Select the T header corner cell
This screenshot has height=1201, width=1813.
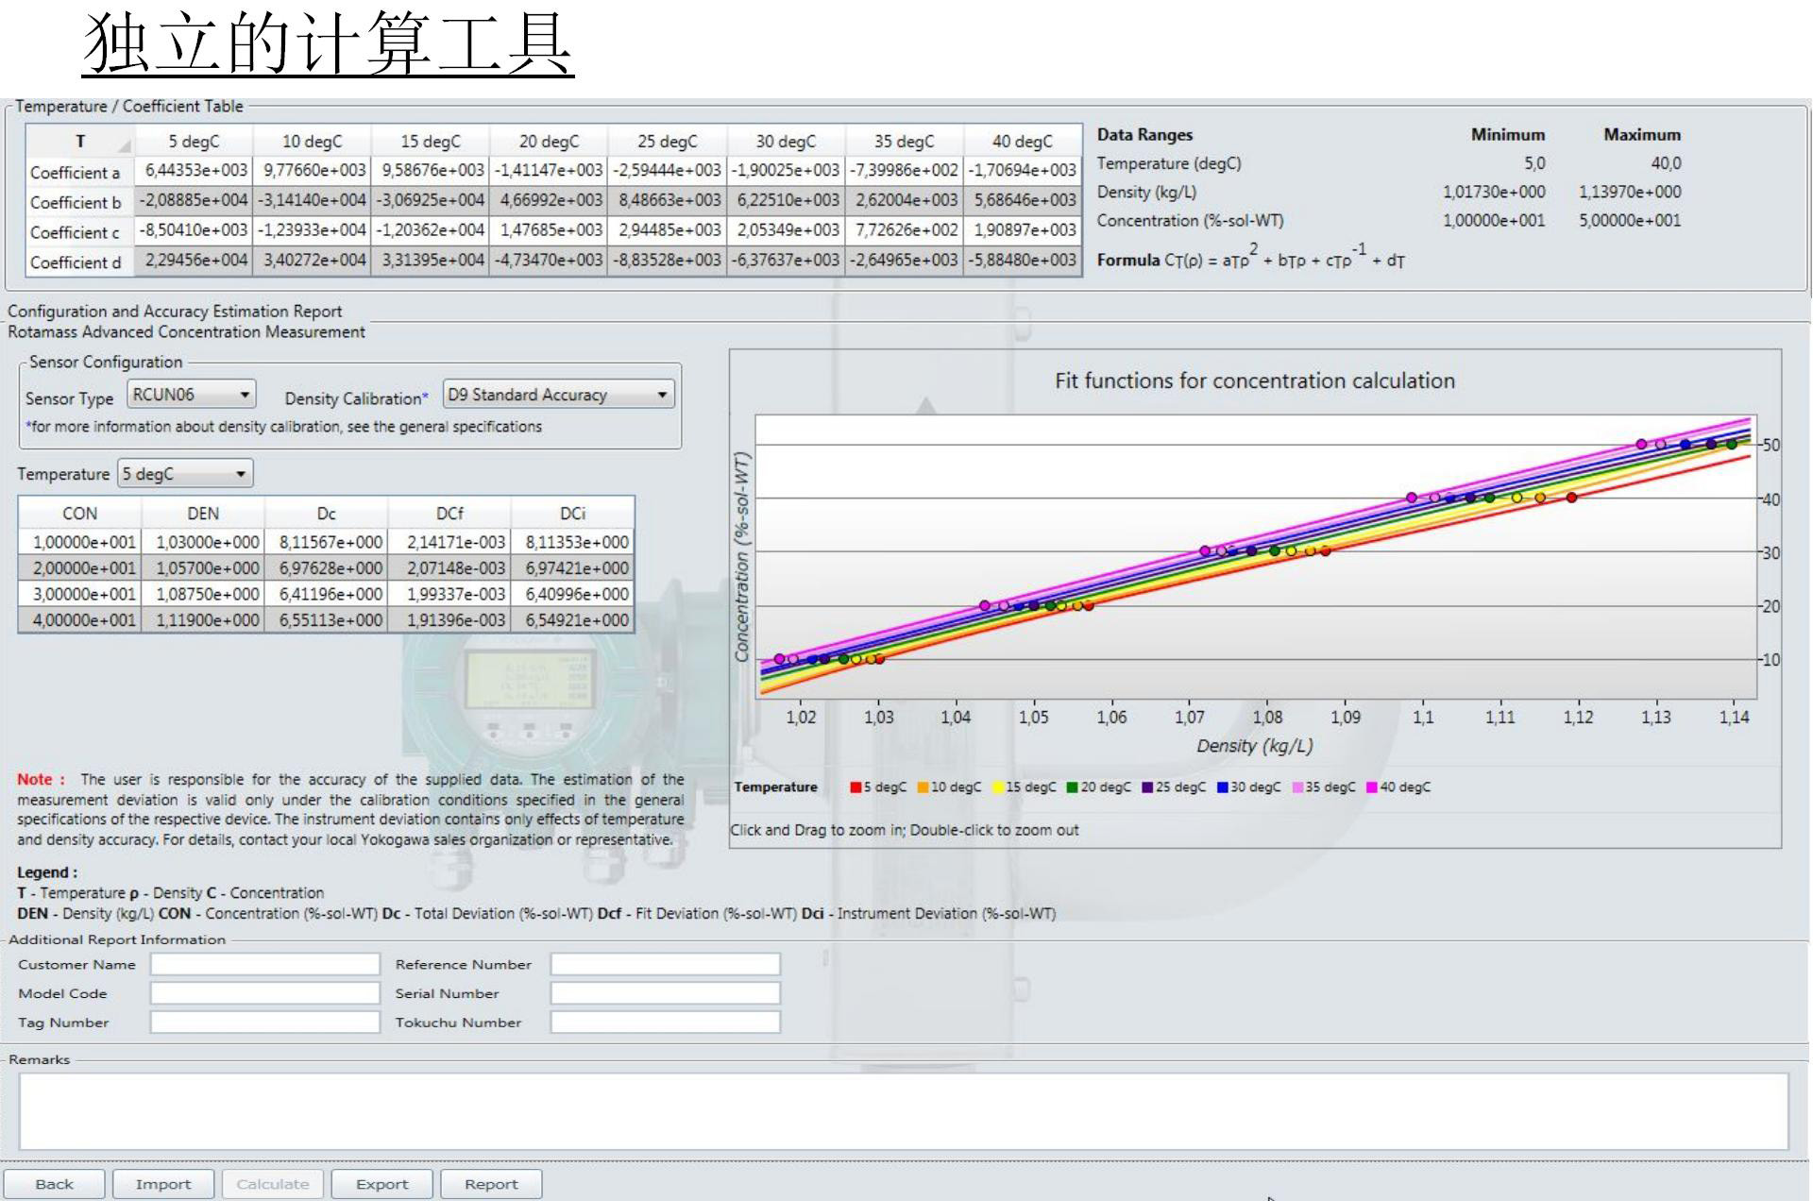80,142
